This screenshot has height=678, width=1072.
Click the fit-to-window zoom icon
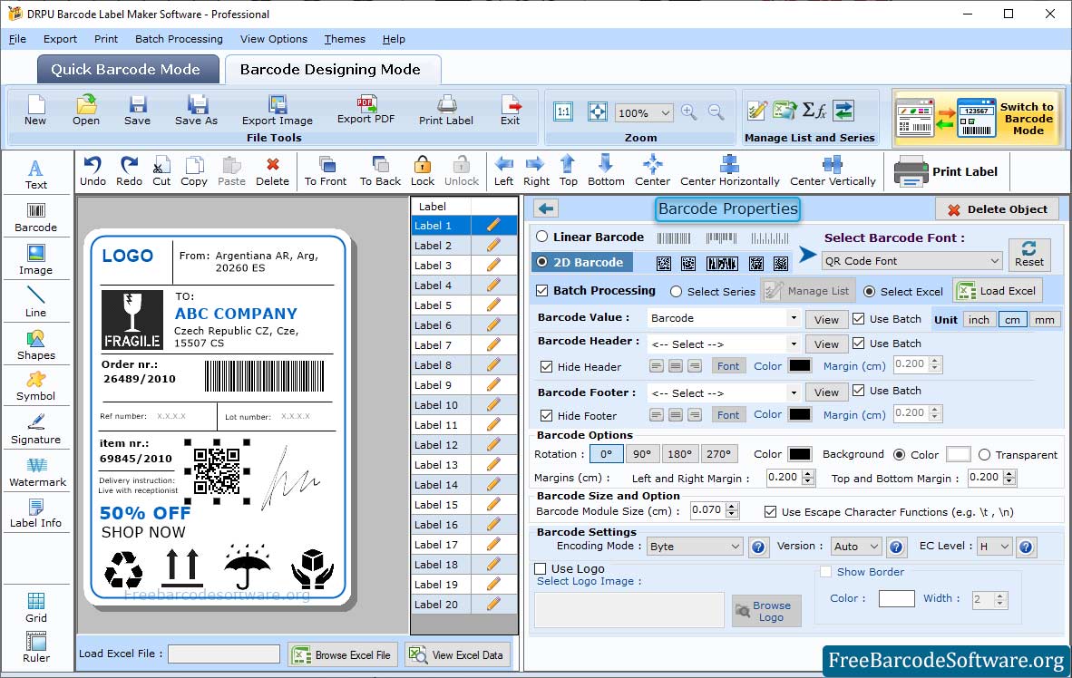tap(598, 112)
